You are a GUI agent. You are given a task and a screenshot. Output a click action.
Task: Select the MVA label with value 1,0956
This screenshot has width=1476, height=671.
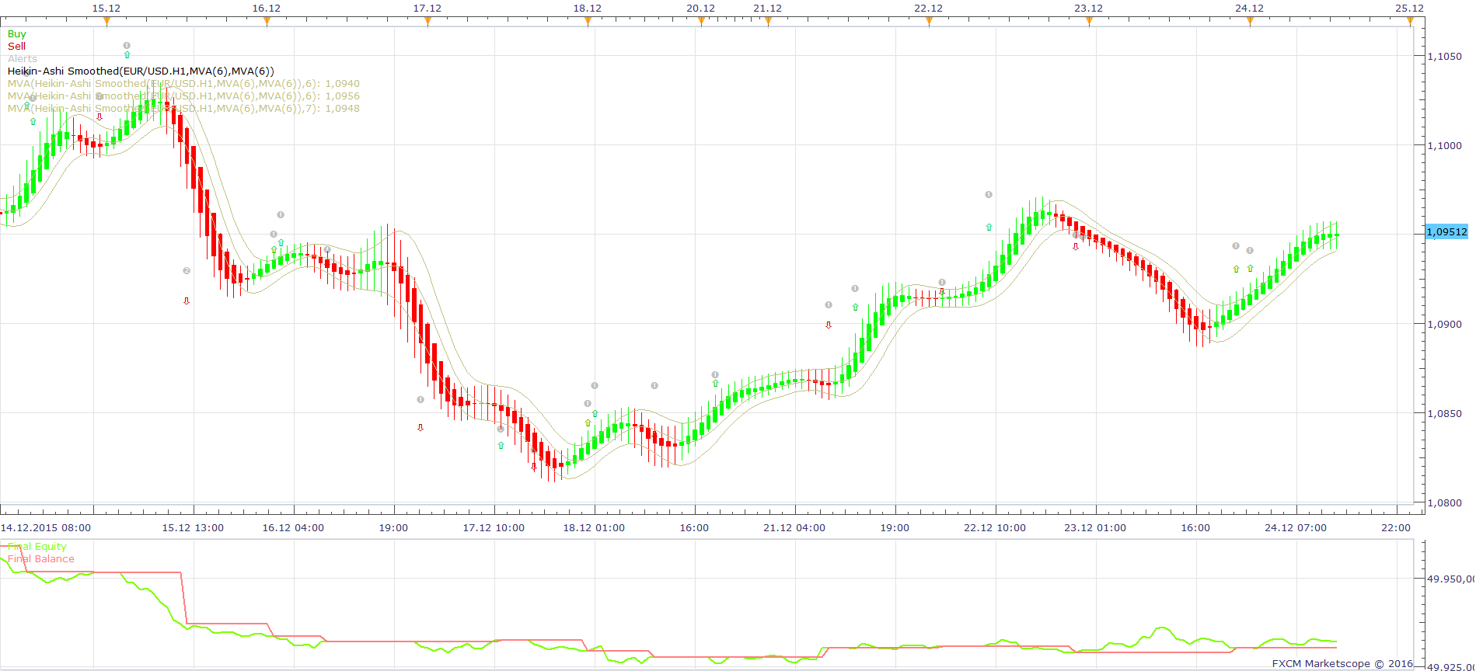(183, 96)
